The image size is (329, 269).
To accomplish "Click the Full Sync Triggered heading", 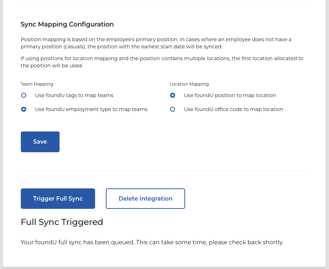I will tap(62, 222).
